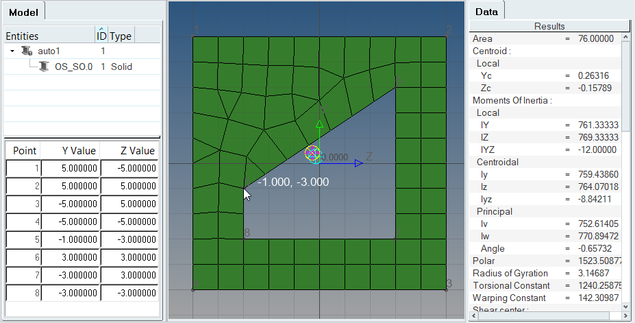
Task: Click the ID column header
Action: tap(101, 36)
